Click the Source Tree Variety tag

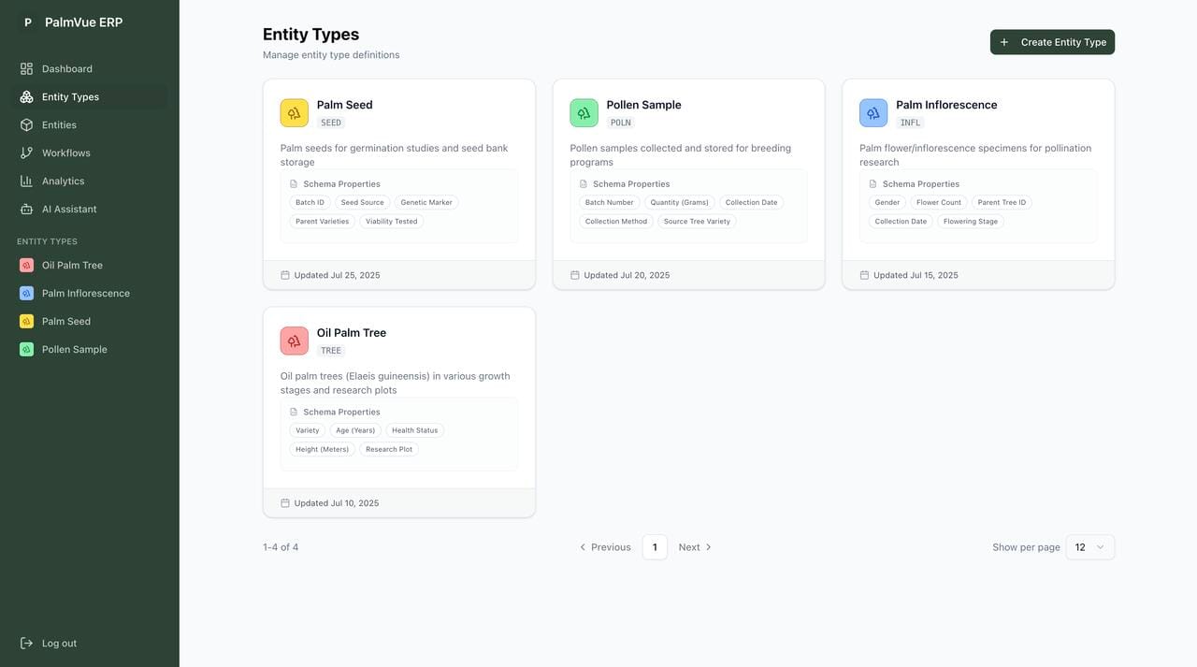coord(697,222)
